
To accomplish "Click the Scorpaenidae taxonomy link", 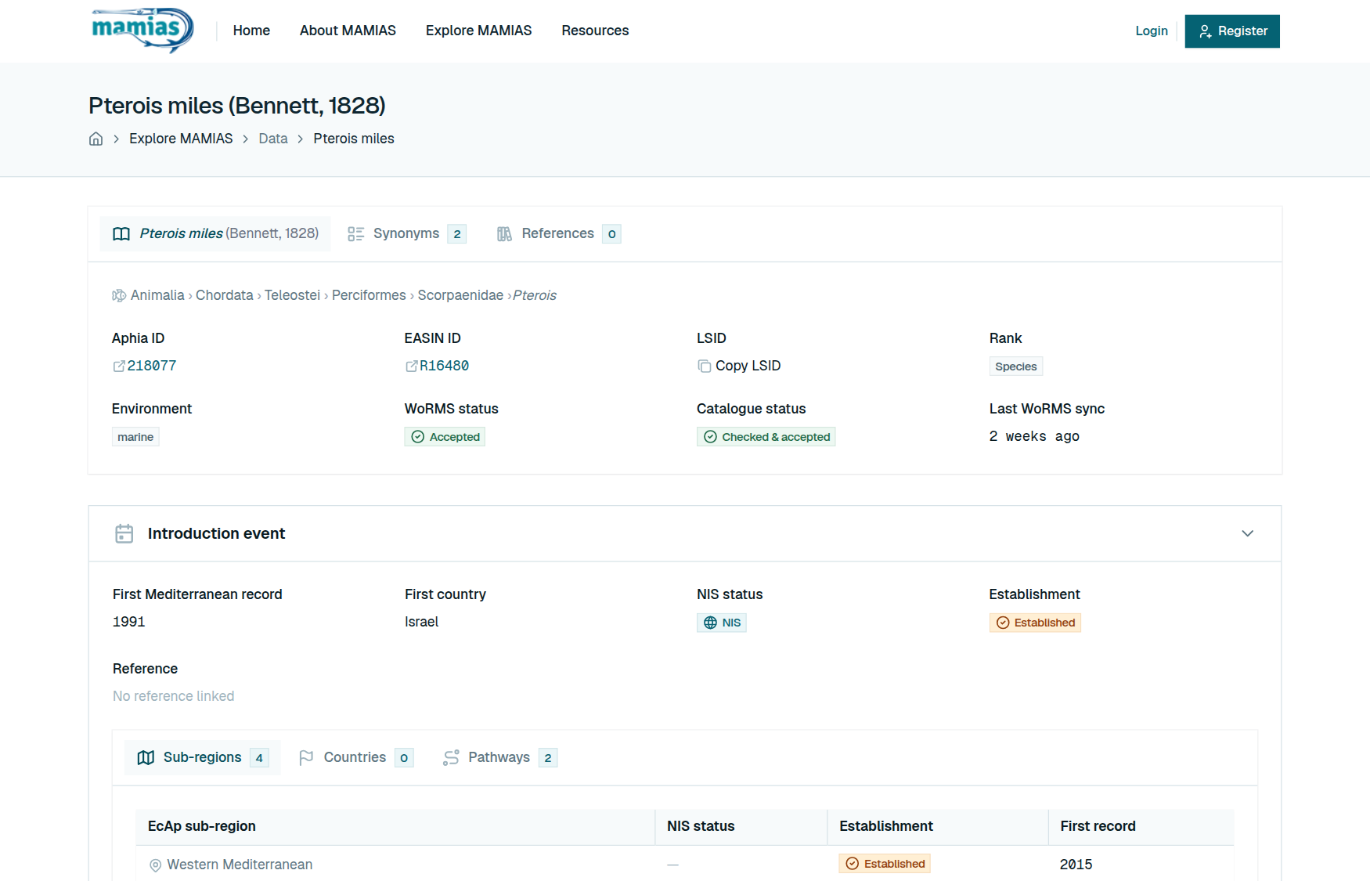I will click(x=460, y=295).
